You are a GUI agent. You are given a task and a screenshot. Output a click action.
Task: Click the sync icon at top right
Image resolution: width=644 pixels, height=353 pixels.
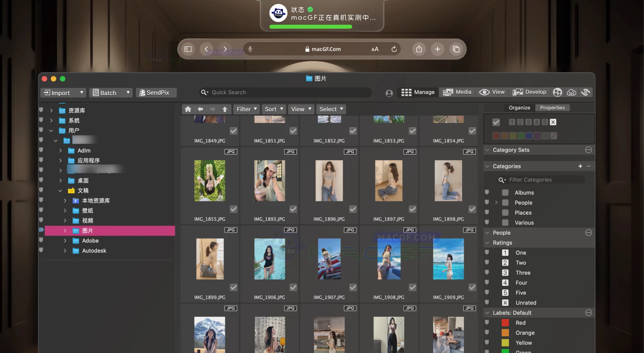586,92
